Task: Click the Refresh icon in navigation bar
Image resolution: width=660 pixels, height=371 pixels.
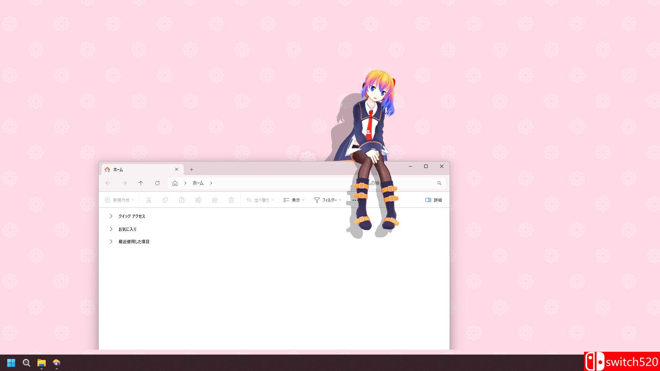Action: click(x=157, y=183)
